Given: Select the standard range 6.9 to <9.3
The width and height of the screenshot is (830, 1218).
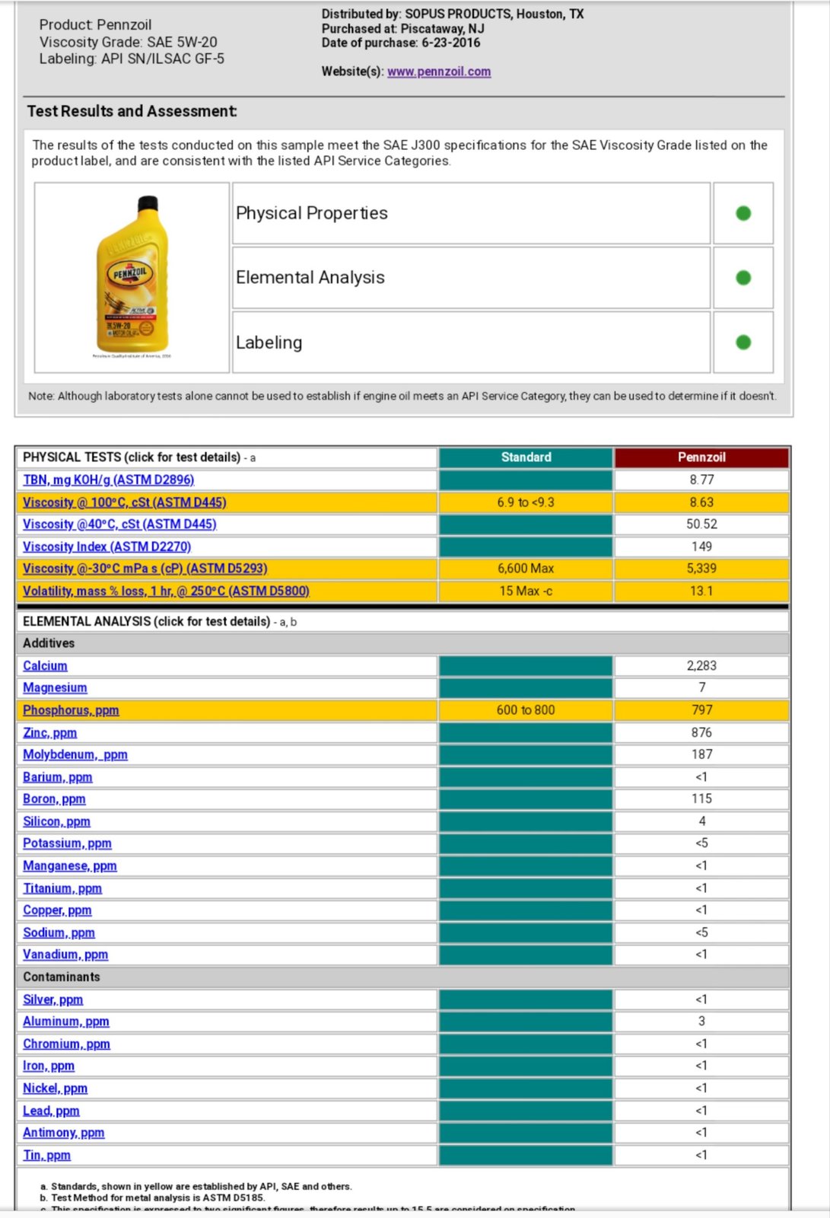Looking at the screenshot, I should tap(526, 502).
